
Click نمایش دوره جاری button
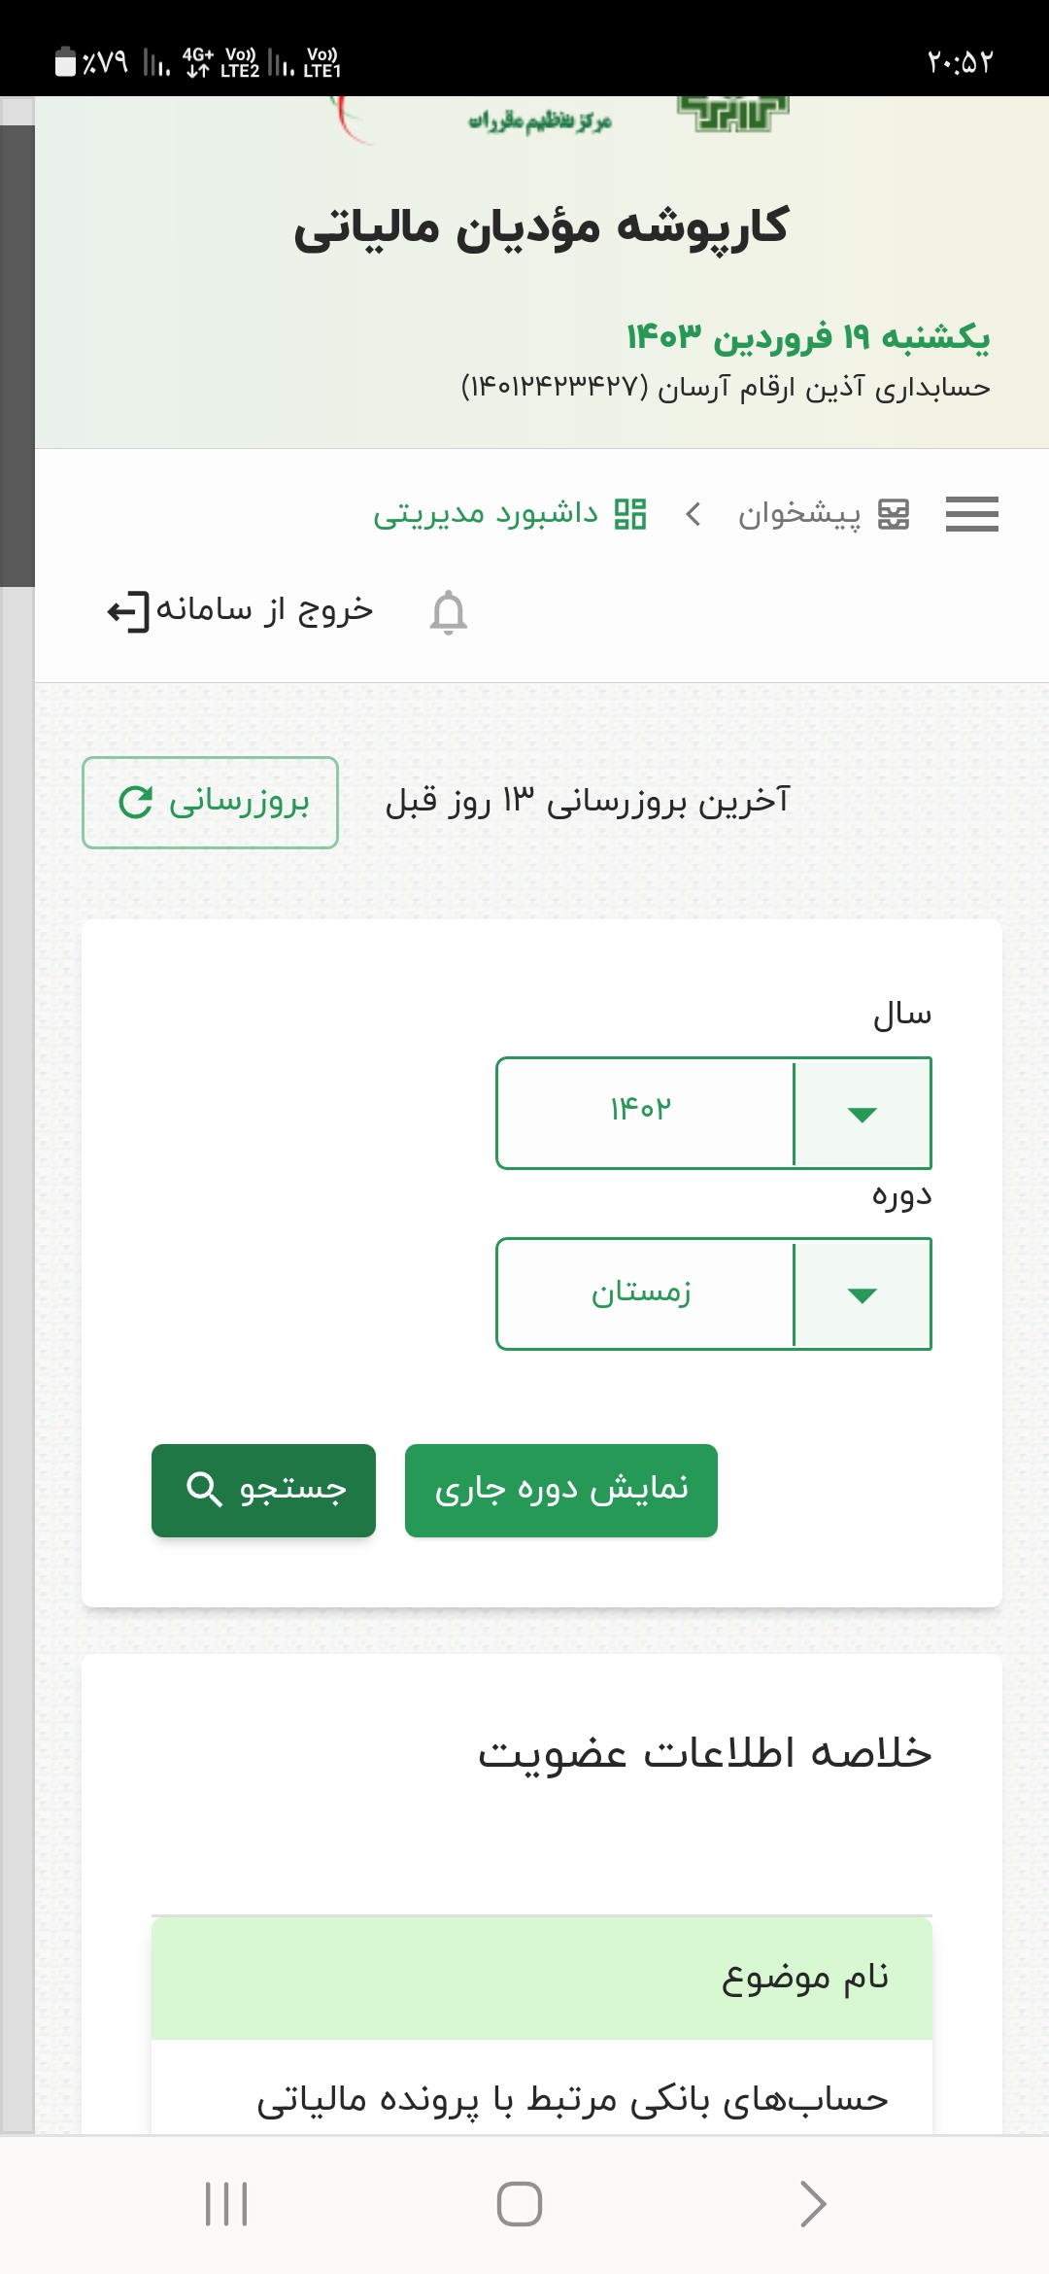(561, 1490)
